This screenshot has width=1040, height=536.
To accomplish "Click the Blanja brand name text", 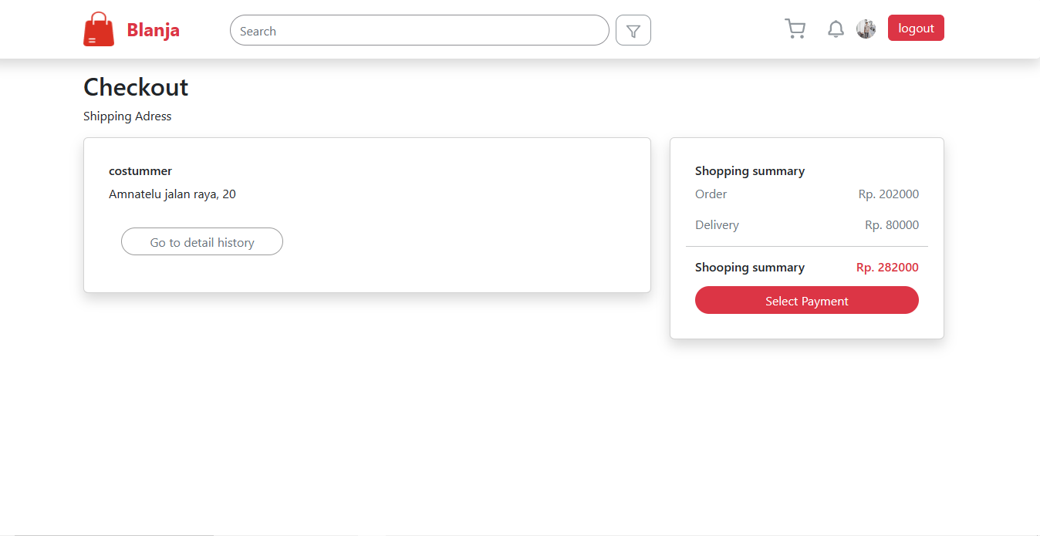I will pos(153,30).
